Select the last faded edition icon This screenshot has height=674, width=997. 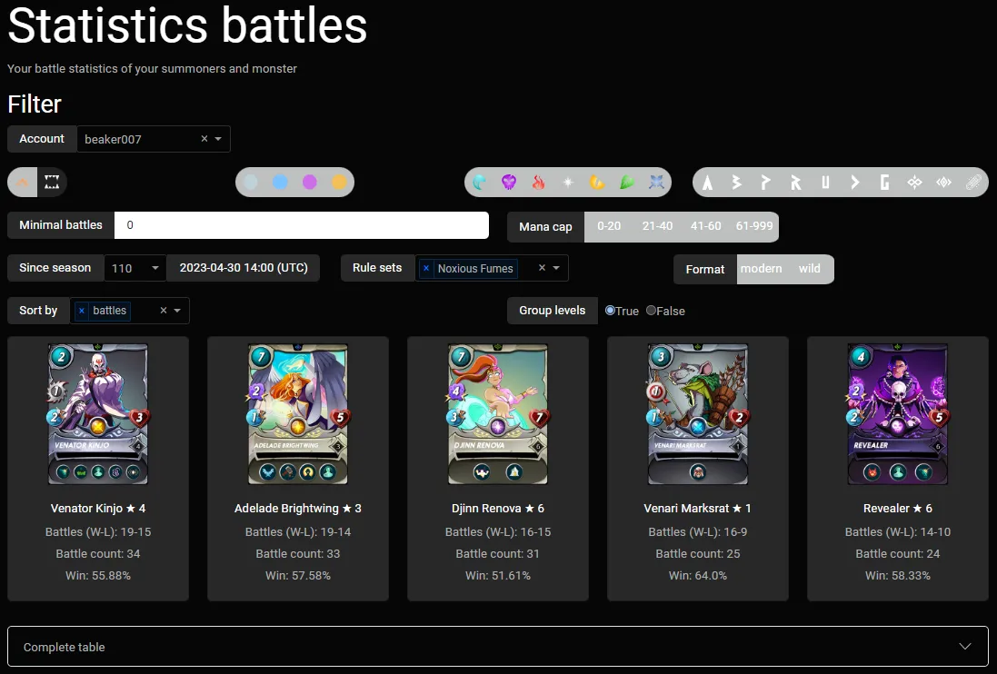973,183
